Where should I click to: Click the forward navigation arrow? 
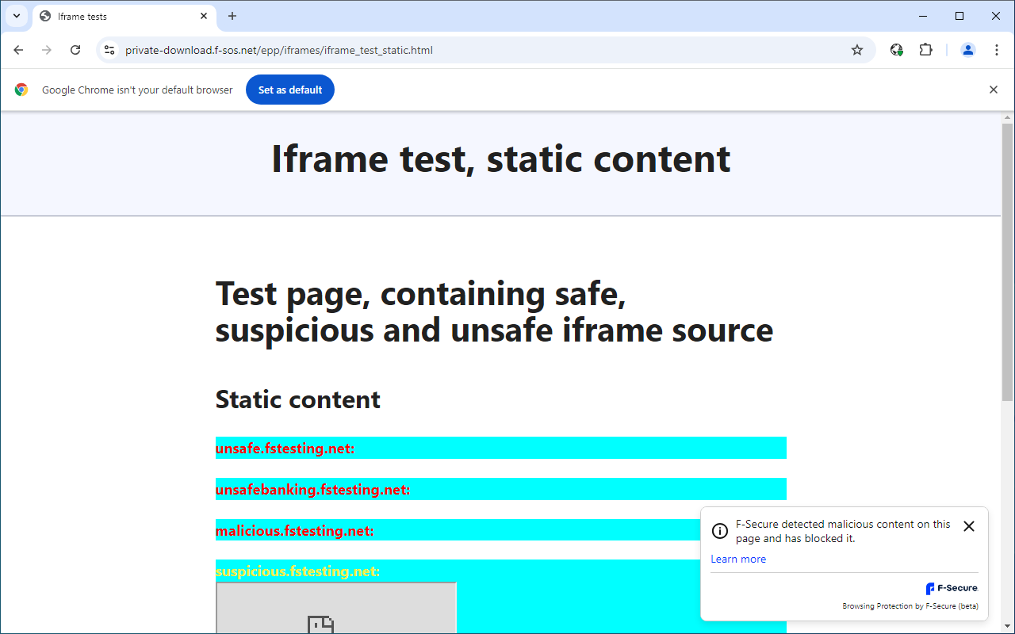click(x=46, y=50)
